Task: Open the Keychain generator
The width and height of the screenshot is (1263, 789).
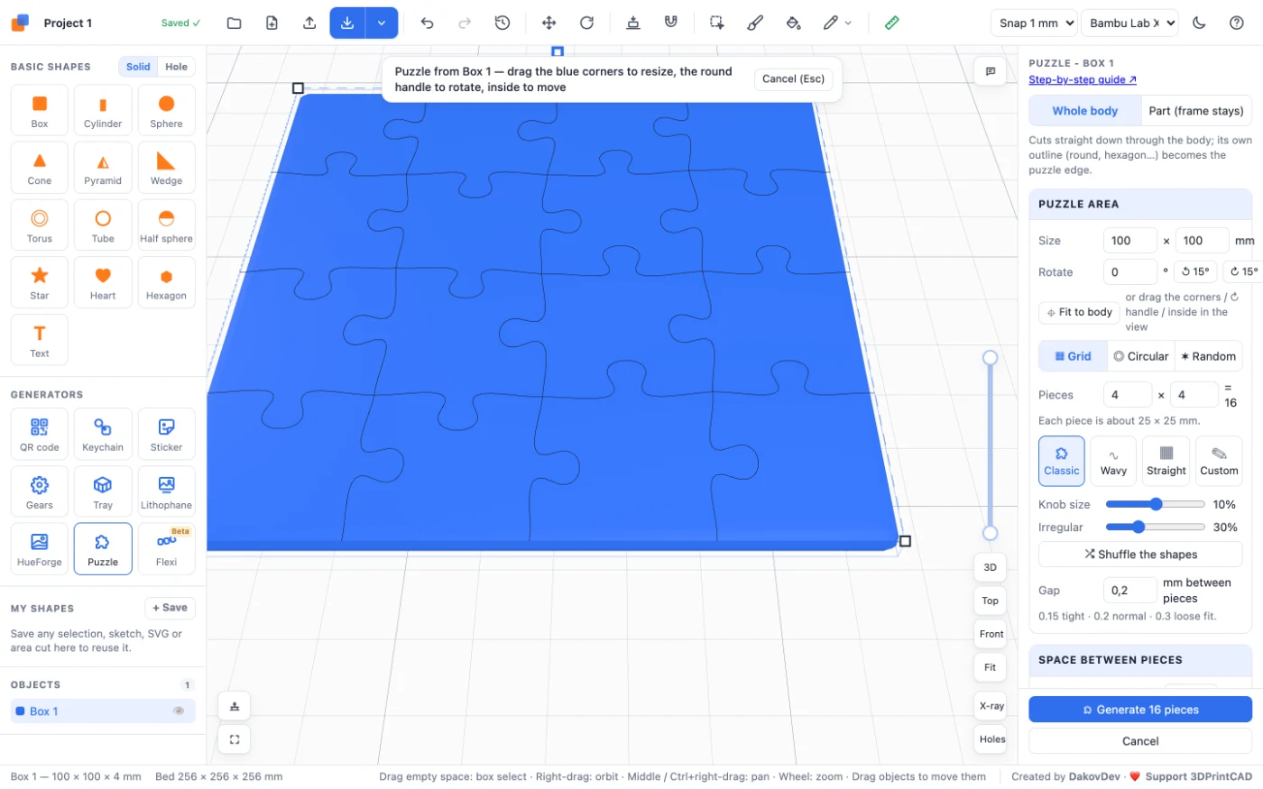Action: click(x=103, y=434)
